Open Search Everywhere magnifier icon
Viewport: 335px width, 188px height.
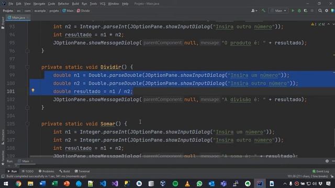[320, 10]
